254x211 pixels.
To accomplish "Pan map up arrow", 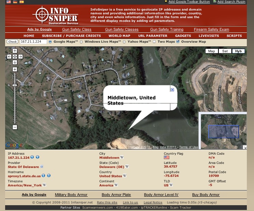I will pos(15,51).
